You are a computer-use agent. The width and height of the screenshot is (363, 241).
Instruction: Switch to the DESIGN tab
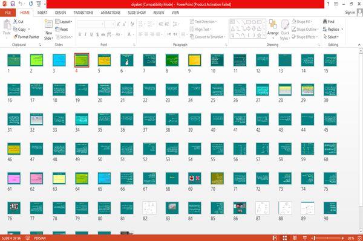coord(60,13)
